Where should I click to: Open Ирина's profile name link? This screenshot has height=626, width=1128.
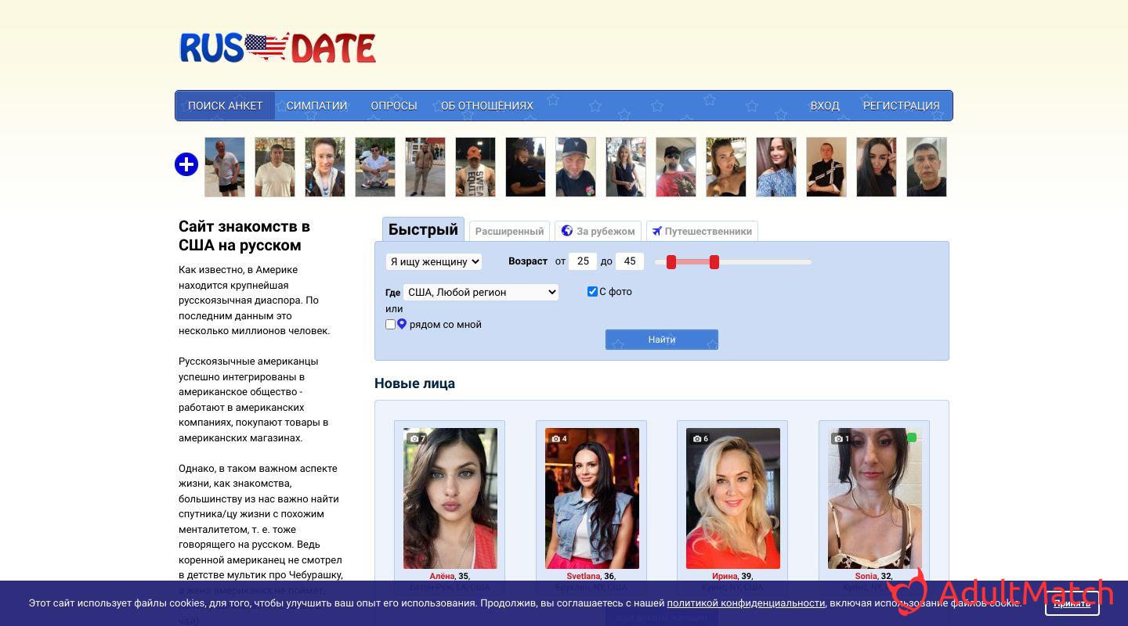[x=725, y=577]
